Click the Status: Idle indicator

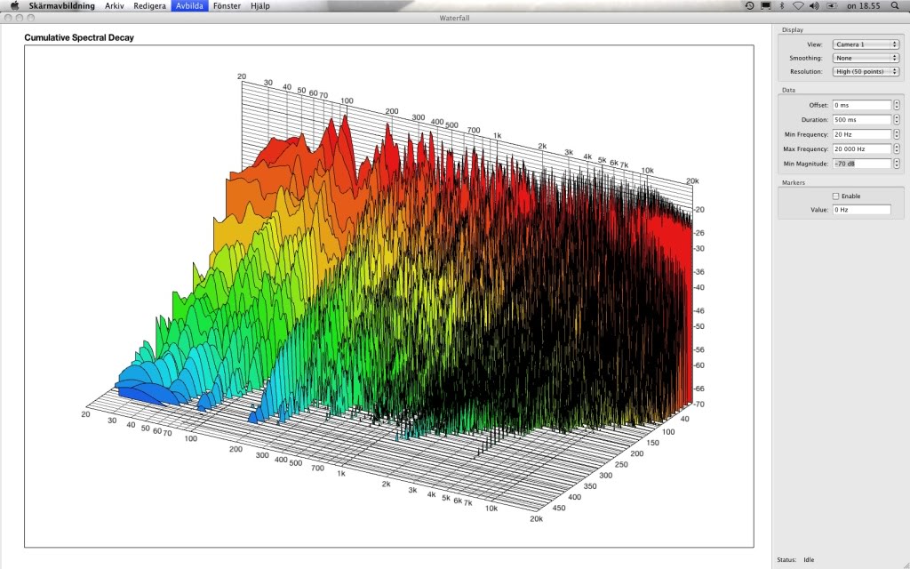795,560
